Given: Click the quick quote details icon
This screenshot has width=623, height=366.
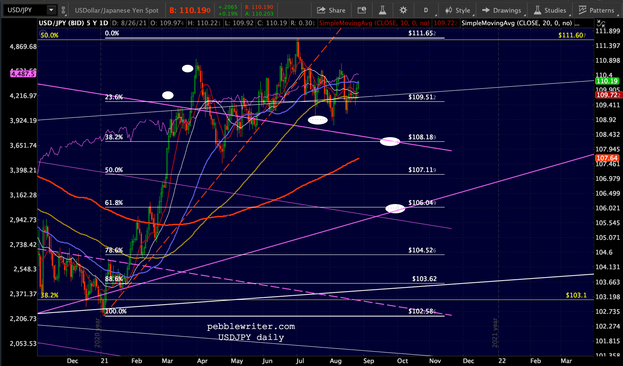Looking at the screenshot, I should coord(362,10).
